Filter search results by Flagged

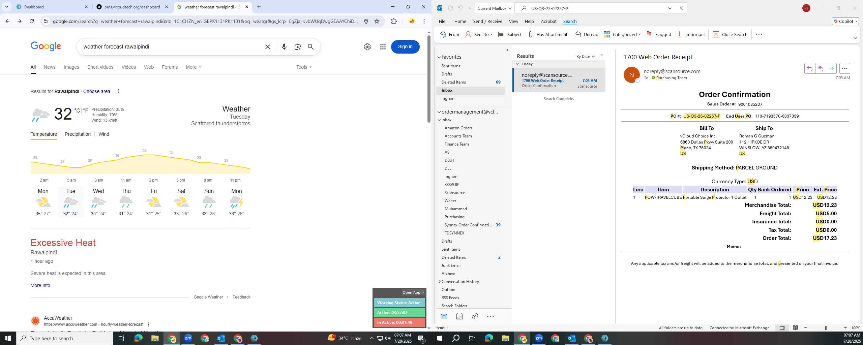(659, 34)
